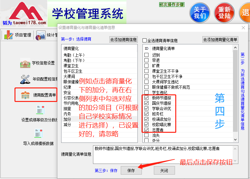Uncheck the 校歌唱比赛 checkbox
250x179 pixels.
coord(146,125)
